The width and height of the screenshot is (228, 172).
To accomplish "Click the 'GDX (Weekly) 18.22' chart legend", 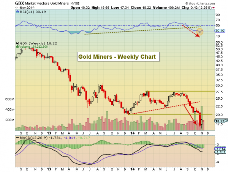I will (x=38, y=43).
